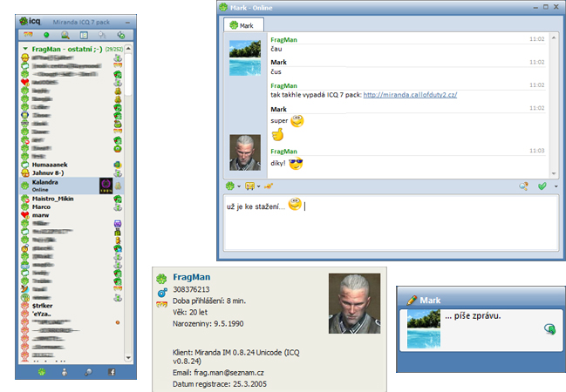The image size is (566, 392).
Task: Switch to the Mark tab in chat window
Action: pos(243,25)
